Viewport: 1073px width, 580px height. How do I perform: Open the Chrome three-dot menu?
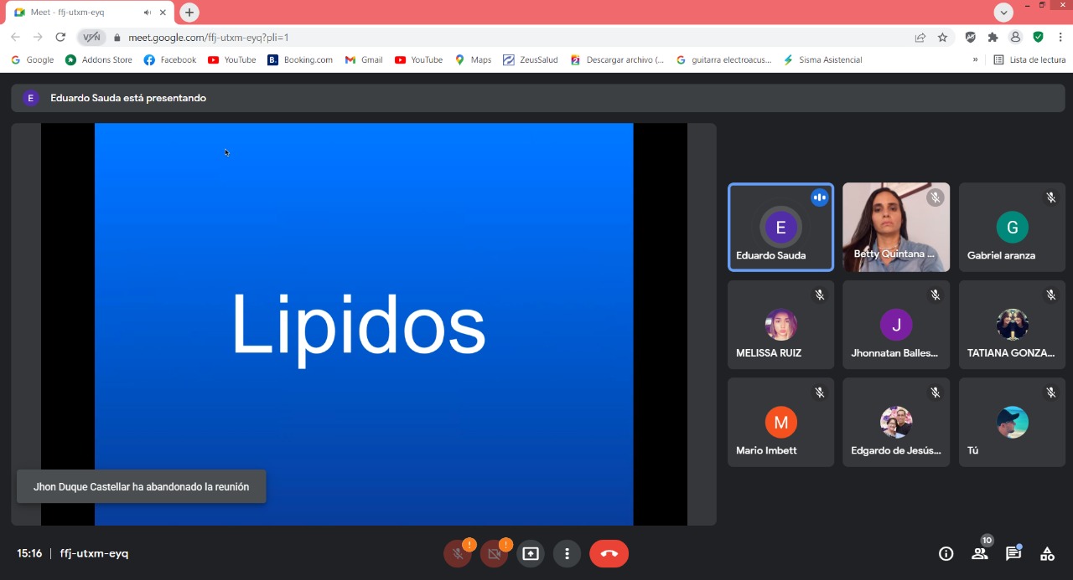click(1060, 37)
